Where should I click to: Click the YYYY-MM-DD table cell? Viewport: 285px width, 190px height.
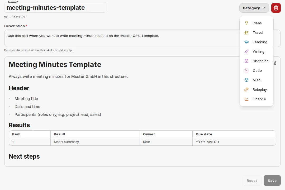click(234, 142)
